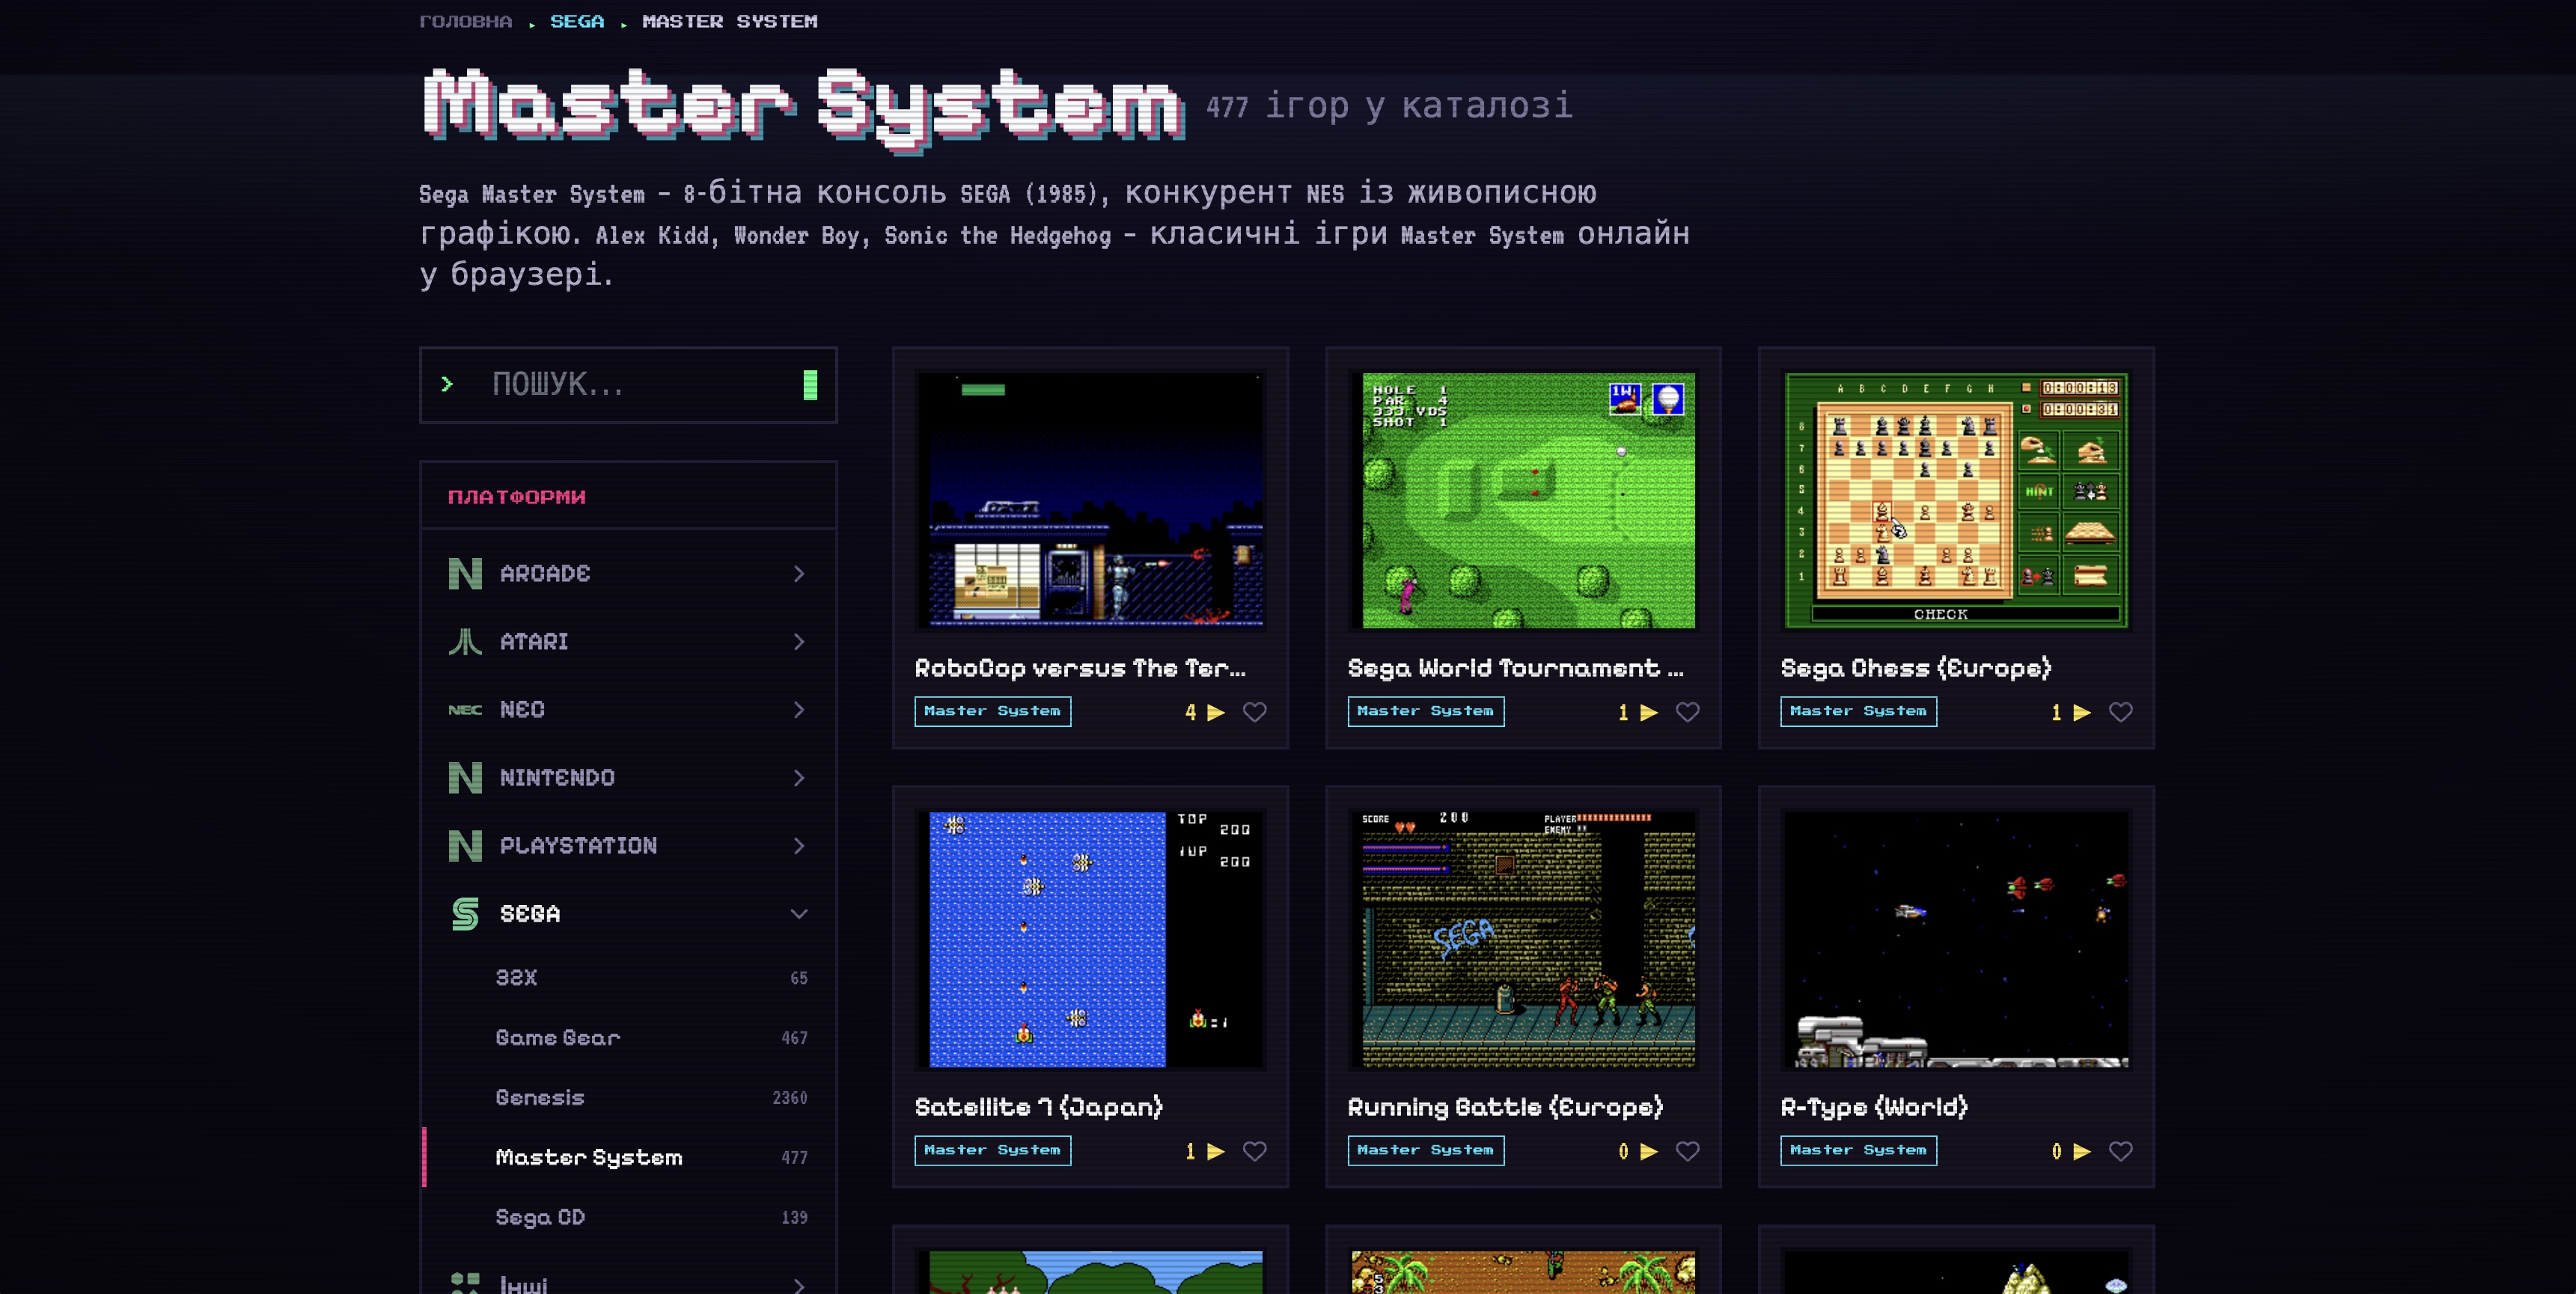Expand the Інші platform chevron
This screenshot has width=2576, height=1294.
pos(798,1285)
